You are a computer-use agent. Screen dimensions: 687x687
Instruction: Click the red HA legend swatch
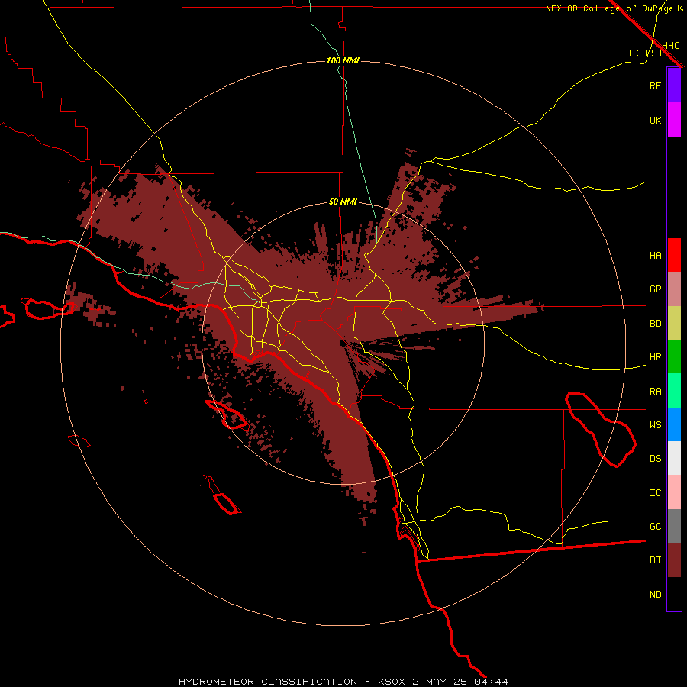(674, 255)
